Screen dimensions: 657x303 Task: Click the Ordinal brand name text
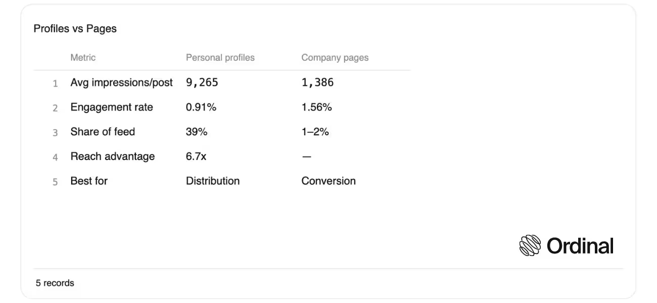pyautogui.click(x=580, y=246)
